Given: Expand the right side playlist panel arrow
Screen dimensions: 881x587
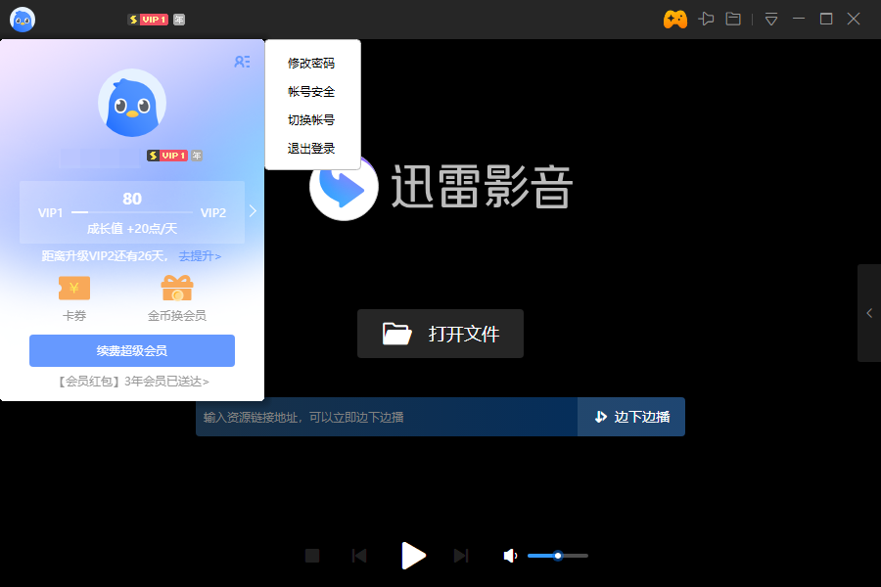Looking at the screenshot, I should [869, 313].
